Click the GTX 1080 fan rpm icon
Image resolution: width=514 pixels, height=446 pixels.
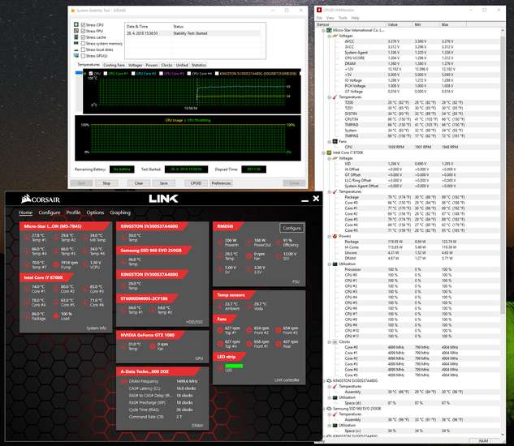coord(153,346)
